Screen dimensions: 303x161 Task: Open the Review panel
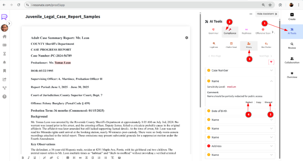(x=292, y=46)
